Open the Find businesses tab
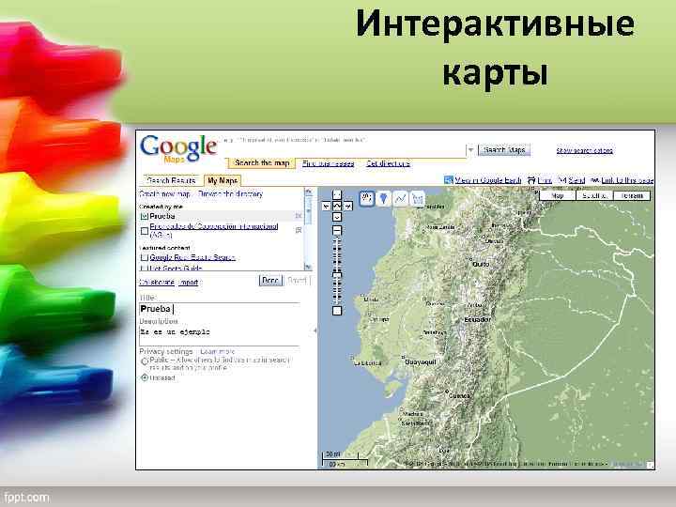 pos(328,163)
